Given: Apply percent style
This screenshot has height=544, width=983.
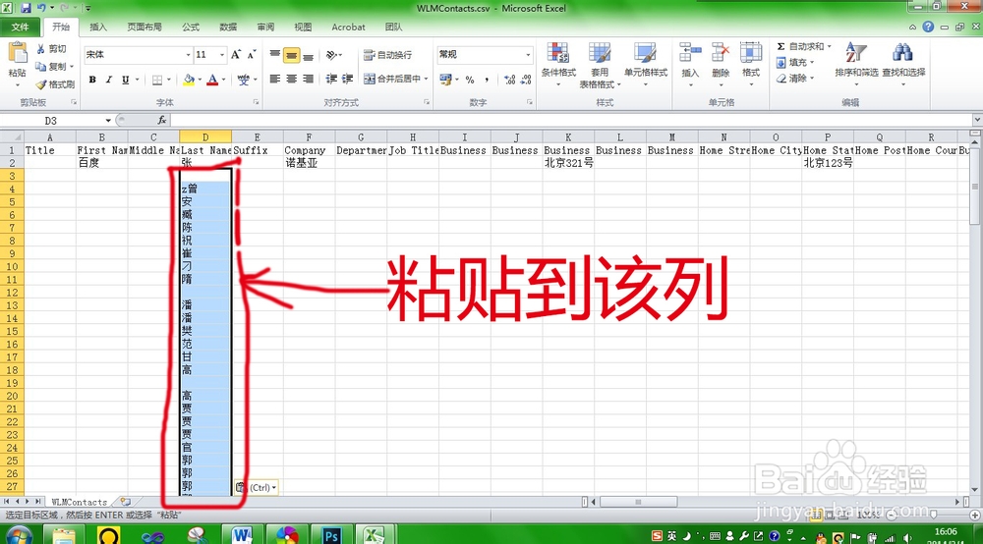Looking at the screenshot, I should pos(470,80).
